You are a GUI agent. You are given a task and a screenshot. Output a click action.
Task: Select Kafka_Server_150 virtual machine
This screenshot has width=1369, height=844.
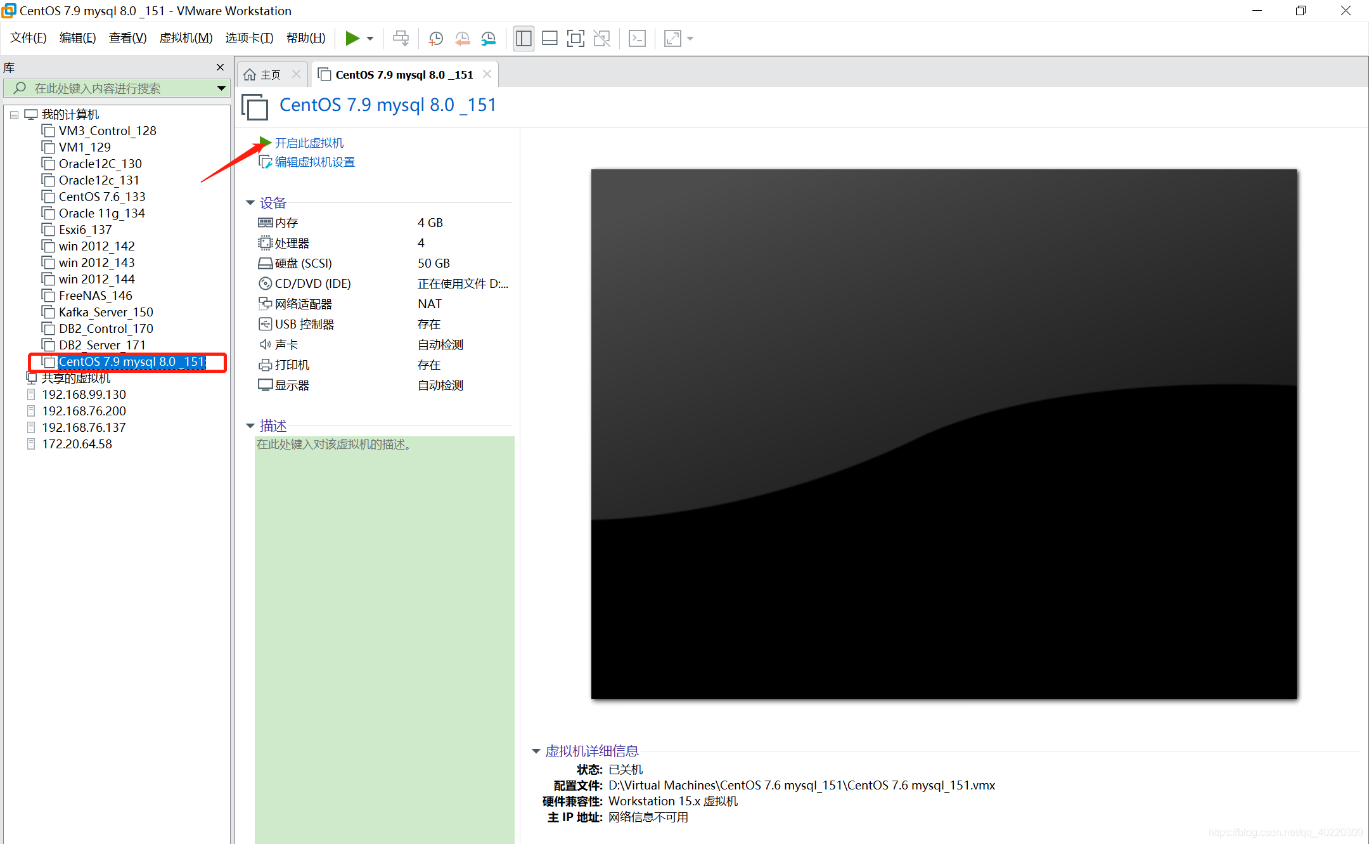click(106, 312)
